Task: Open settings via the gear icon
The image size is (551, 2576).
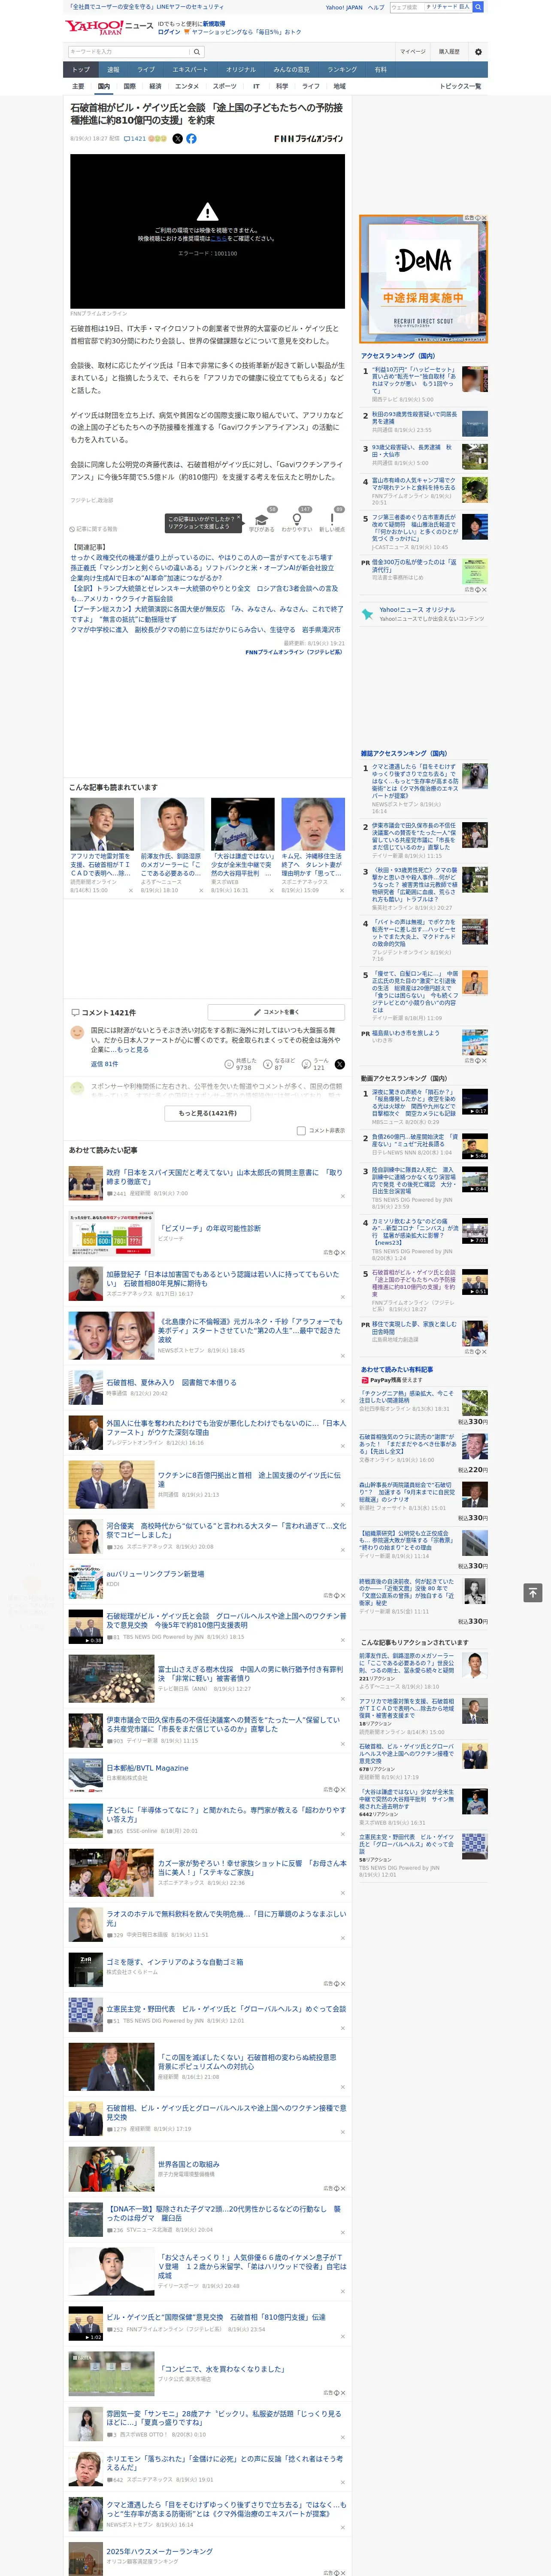Action: [478, 51]
